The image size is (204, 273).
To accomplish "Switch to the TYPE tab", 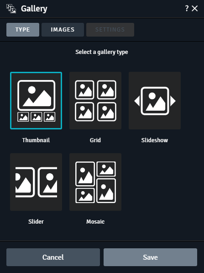I will click(x=23, y=30).
